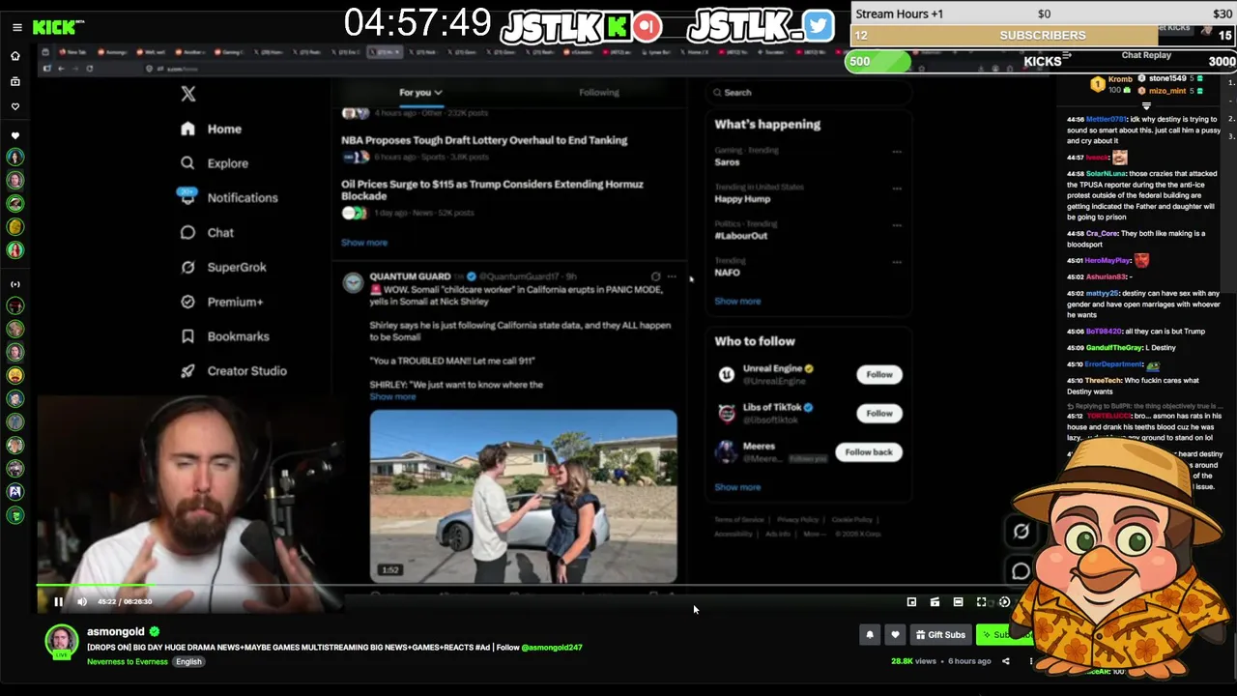Open the NBA Draft Lottery Overhaul headline
This screenshot has height=696, width=1237.
coord(484,140)
